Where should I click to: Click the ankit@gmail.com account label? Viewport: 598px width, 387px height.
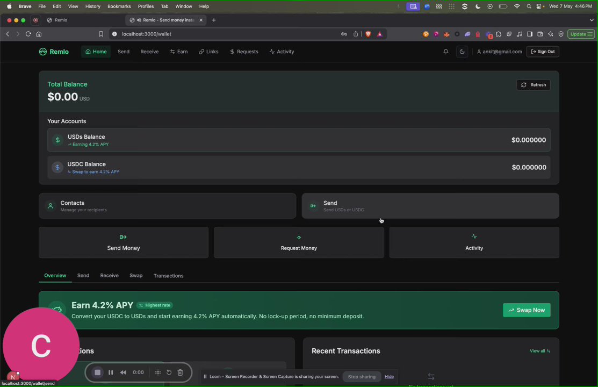pyautogui.click(x=499, y=52)
